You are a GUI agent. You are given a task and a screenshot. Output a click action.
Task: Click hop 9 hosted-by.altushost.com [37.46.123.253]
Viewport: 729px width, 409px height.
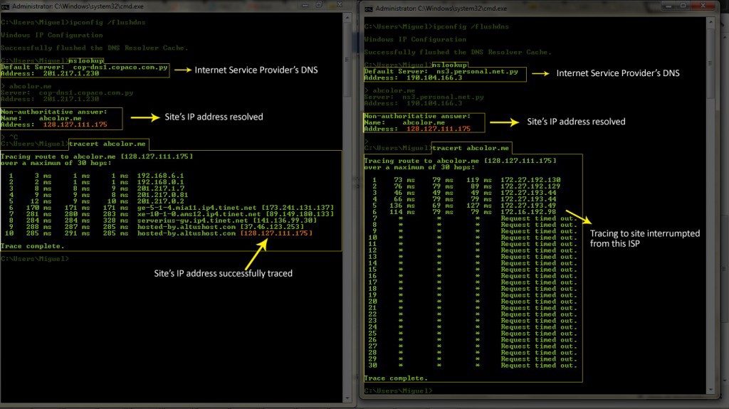(221, 227)
